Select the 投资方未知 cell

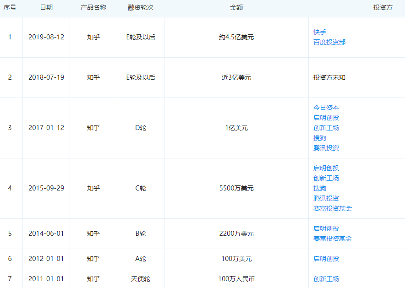click(329, 77)
